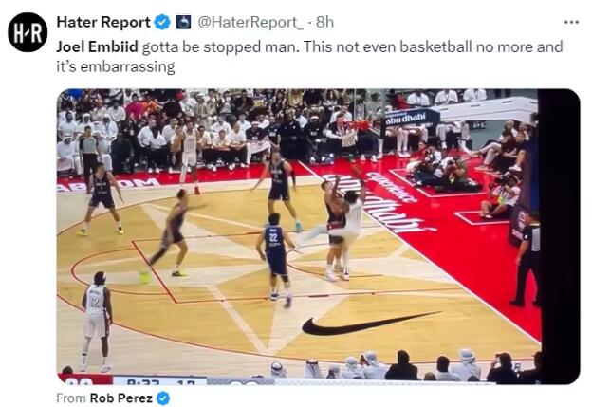Play the basketball video clip
This screenshot has width=592, height=407.
[x=318, y=236]
